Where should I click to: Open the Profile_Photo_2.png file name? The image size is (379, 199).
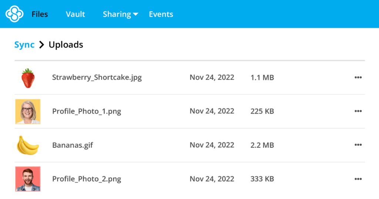click(87, 179)
